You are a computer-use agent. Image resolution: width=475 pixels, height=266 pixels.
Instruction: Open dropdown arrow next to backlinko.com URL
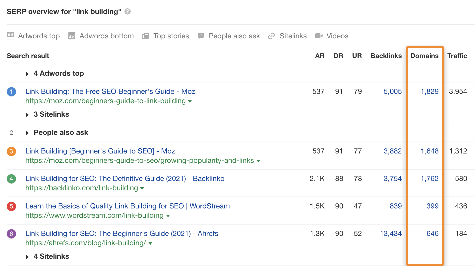(x=142, y=188)
